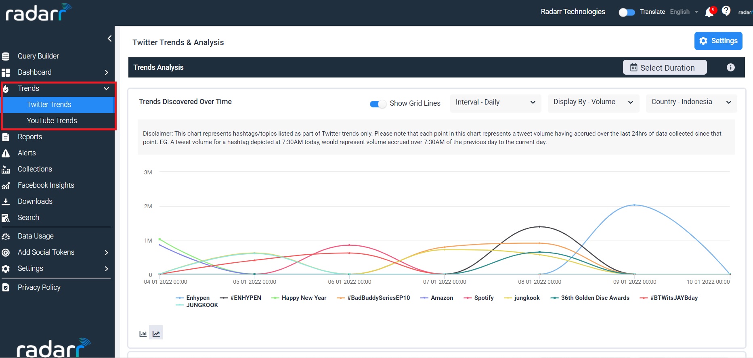Open Alerts from sidebar

click(27, 153)
